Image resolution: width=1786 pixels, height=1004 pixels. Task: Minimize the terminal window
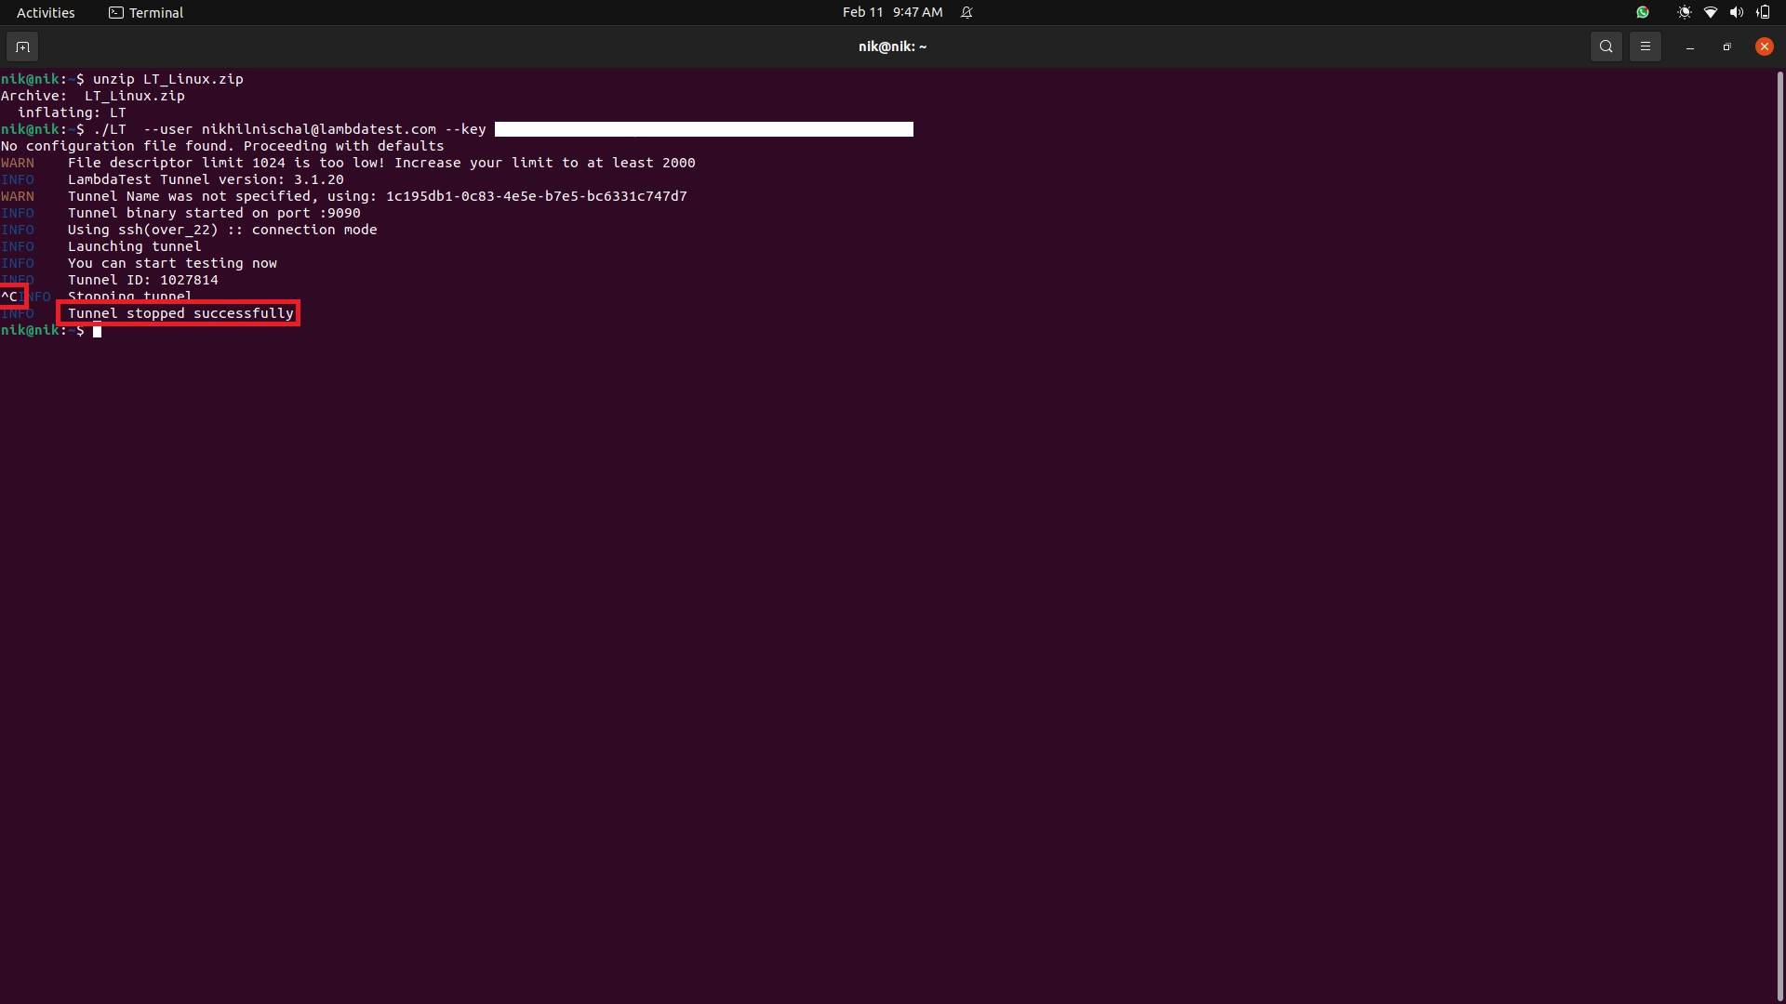tap(1688, 47)
